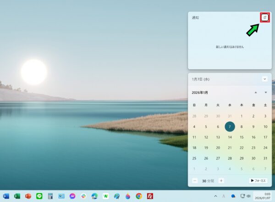Open Microsoft Word from the taskbar
This screenshot has height=202, width=275.
(6, 196)
